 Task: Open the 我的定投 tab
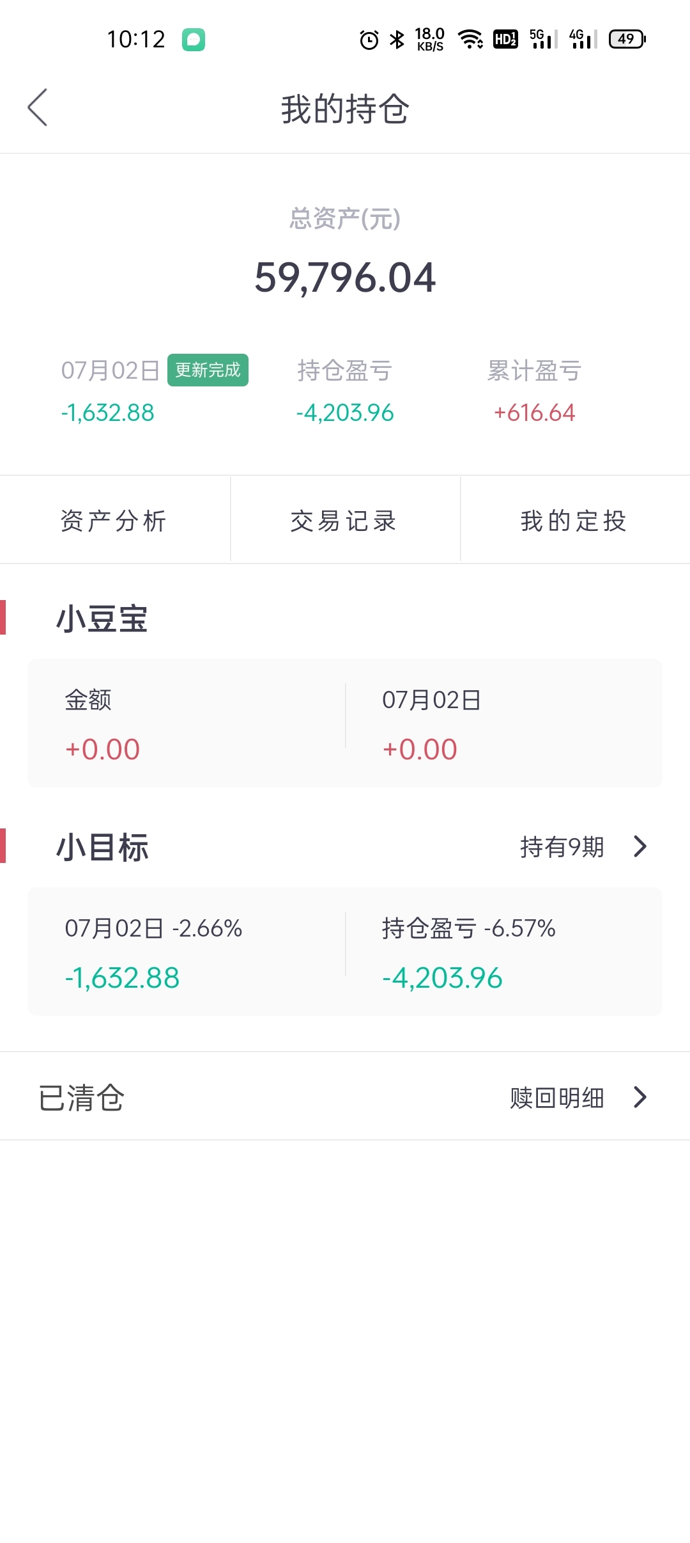(575, 520)
